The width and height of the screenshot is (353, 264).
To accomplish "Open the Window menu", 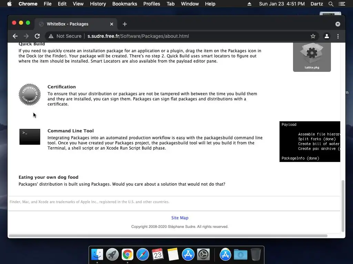I will coord(190,4).
